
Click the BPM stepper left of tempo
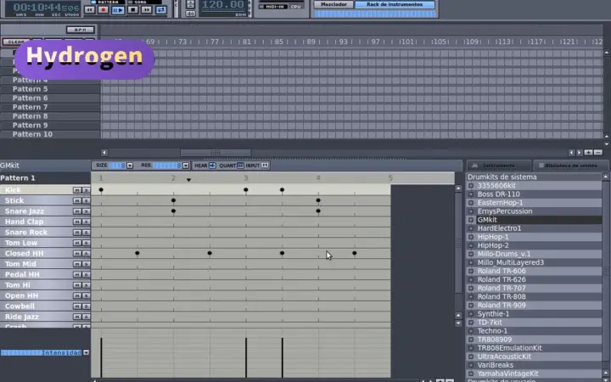tap(190, 4)
